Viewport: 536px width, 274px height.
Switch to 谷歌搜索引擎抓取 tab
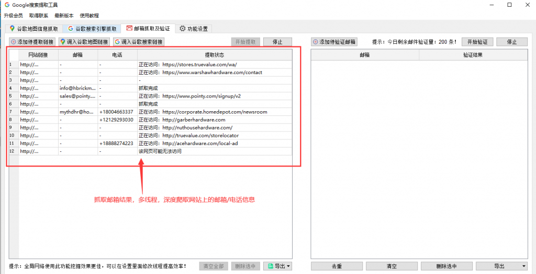tap(93, 29)
